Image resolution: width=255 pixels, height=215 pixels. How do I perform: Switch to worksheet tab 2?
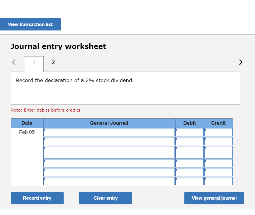pyautogui.click(x=53, y=62)
